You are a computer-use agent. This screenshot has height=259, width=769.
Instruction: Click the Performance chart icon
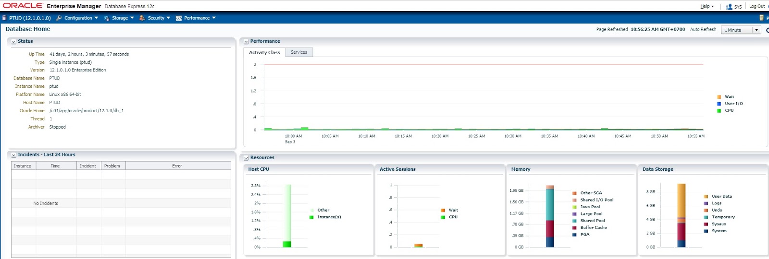click(179, 18)
